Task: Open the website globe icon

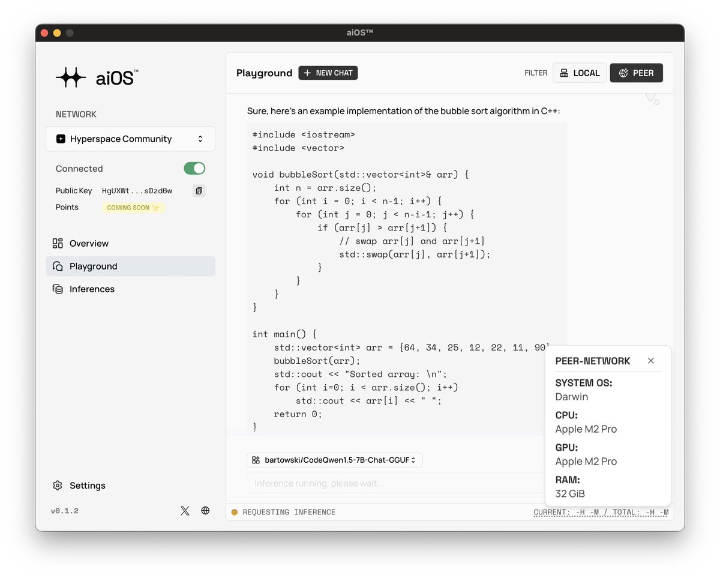Action: [x=205, y=511]
